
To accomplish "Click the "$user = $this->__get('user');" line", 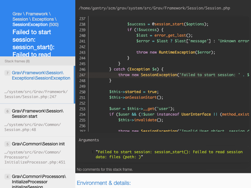I will point(142,109).
